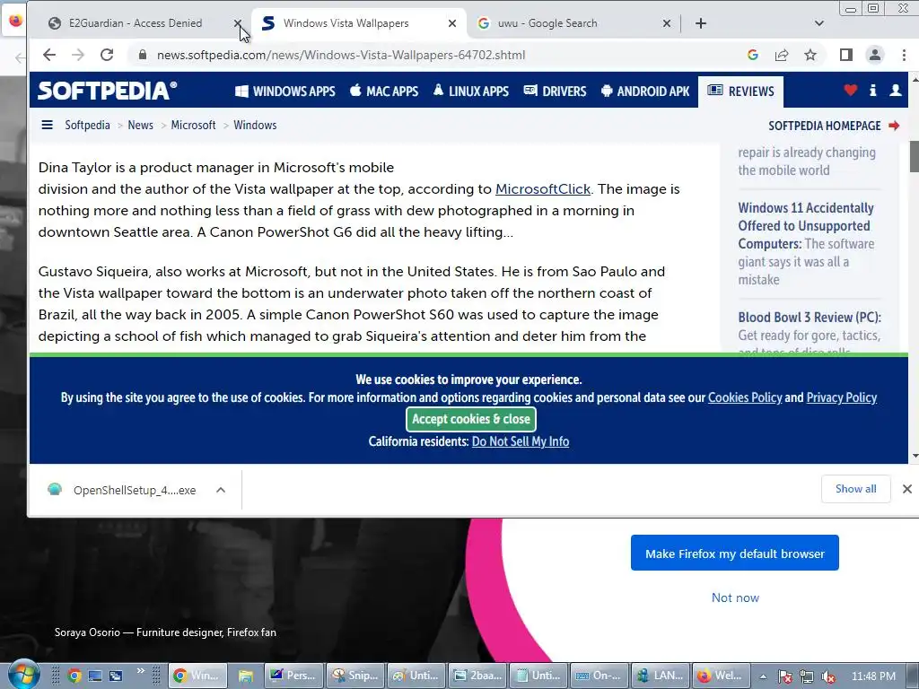Open Drivers section
Viewport: 919px width, 689px height.
click(x=555, y=92)
